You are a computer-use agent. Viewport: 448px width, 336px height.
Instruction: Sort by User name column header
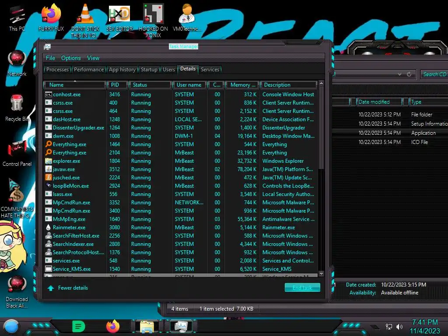point(189,85)
